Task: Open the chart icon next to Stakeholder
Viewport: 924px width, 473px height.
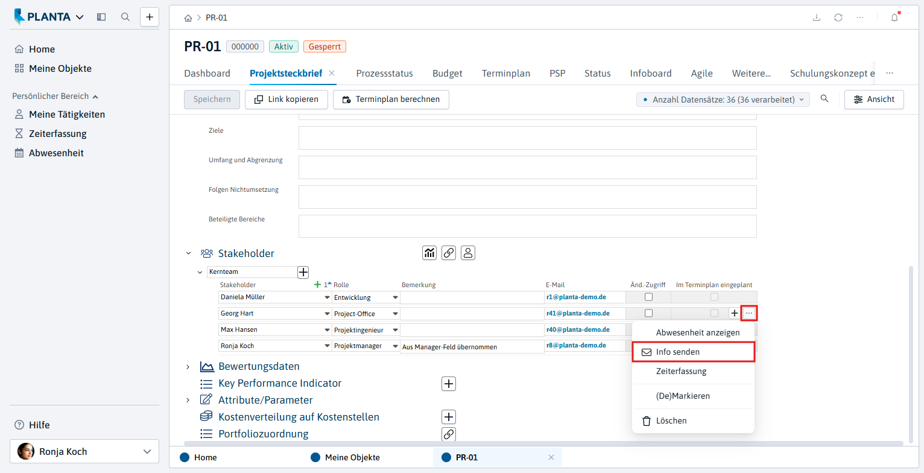Action: [x=429, y=253]
